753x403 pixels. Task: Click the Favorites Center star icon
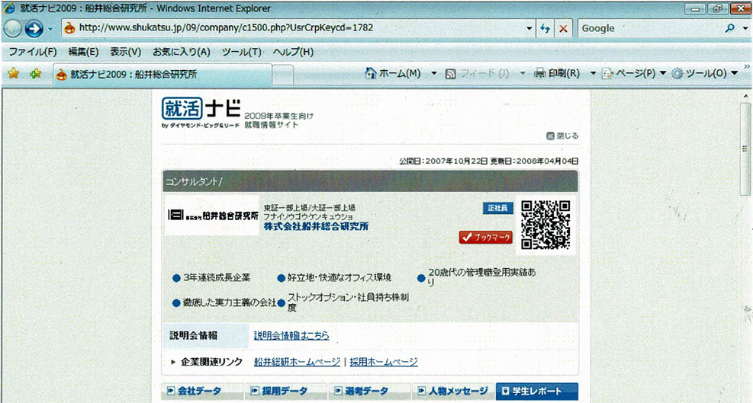(14, 73)
